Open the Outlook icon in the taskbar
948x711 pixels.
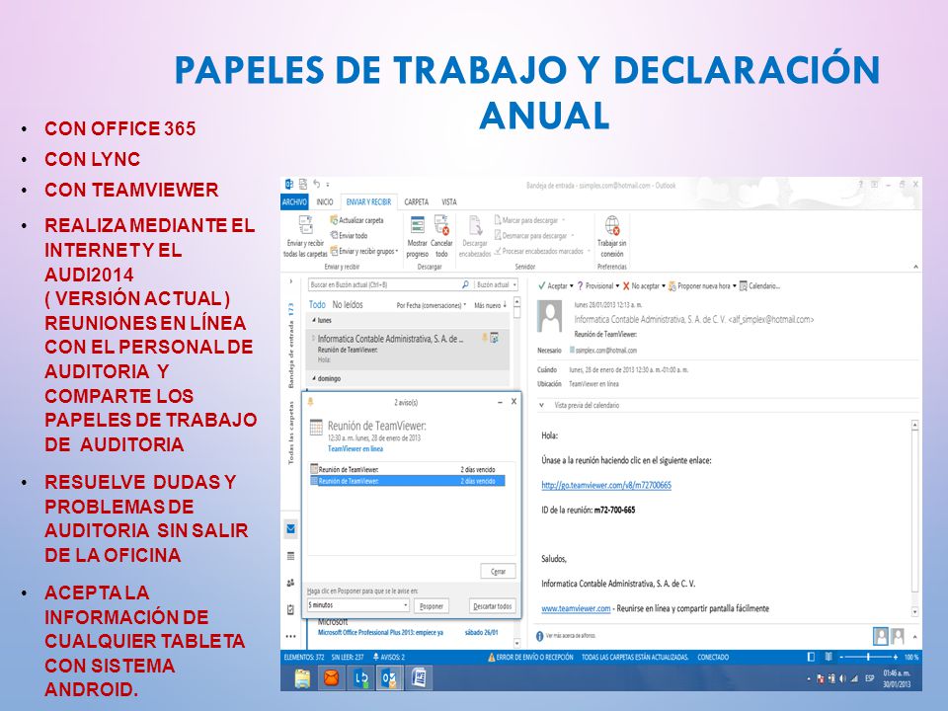(389, 677)
